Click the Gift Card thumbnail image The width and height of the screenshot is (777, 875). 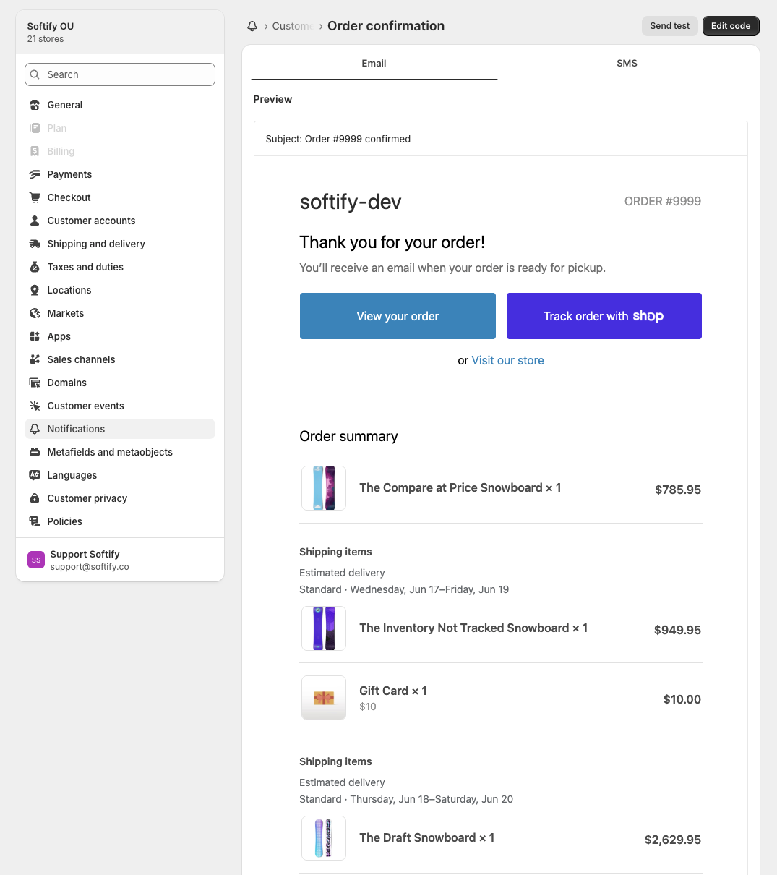point(324,698)
